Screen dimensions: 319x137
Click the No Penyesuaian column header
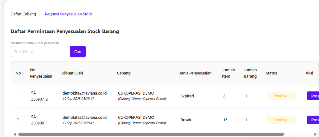click(41, 73)
